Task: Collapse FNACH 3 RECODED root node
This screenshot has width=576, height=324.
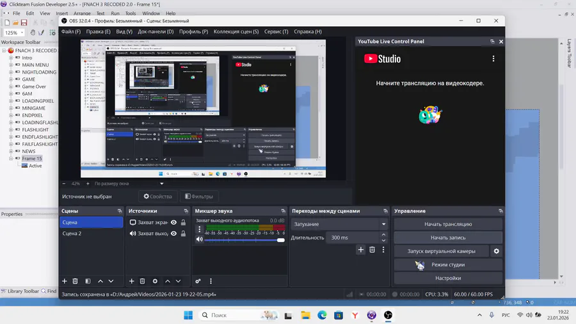Action: [x=4, y=51]
